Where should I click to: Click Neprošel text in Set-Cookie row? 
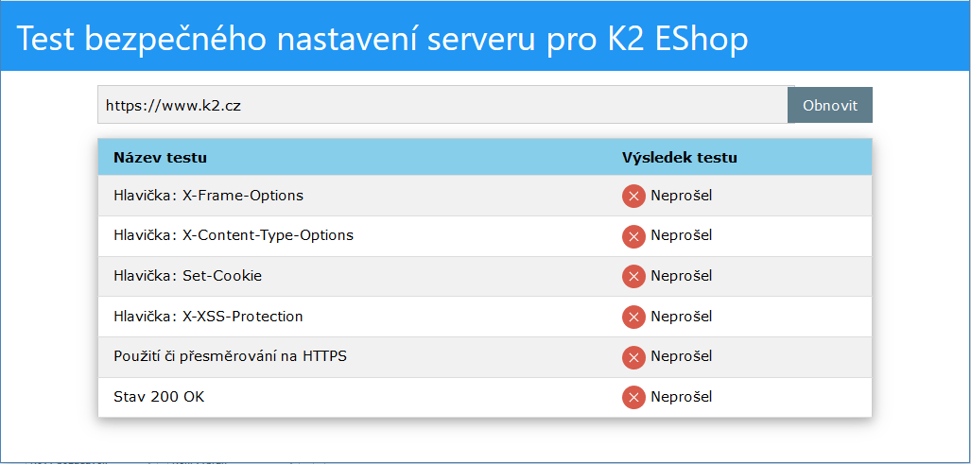tap(681, 275)
